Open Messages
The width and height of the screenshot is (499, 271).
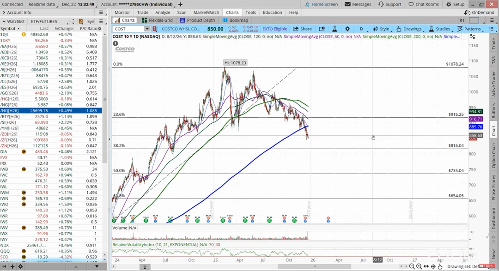358,4
